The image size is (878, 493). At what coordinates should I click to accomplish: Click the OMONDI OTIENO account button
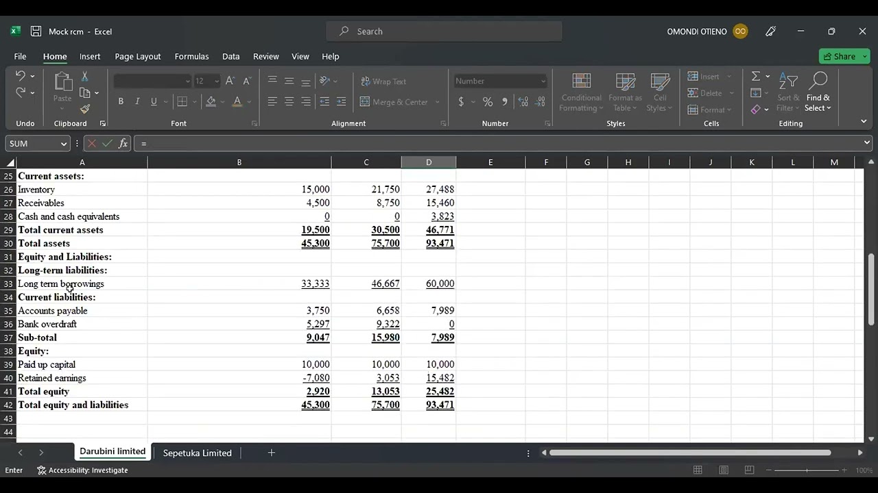[x=707, y=31]
